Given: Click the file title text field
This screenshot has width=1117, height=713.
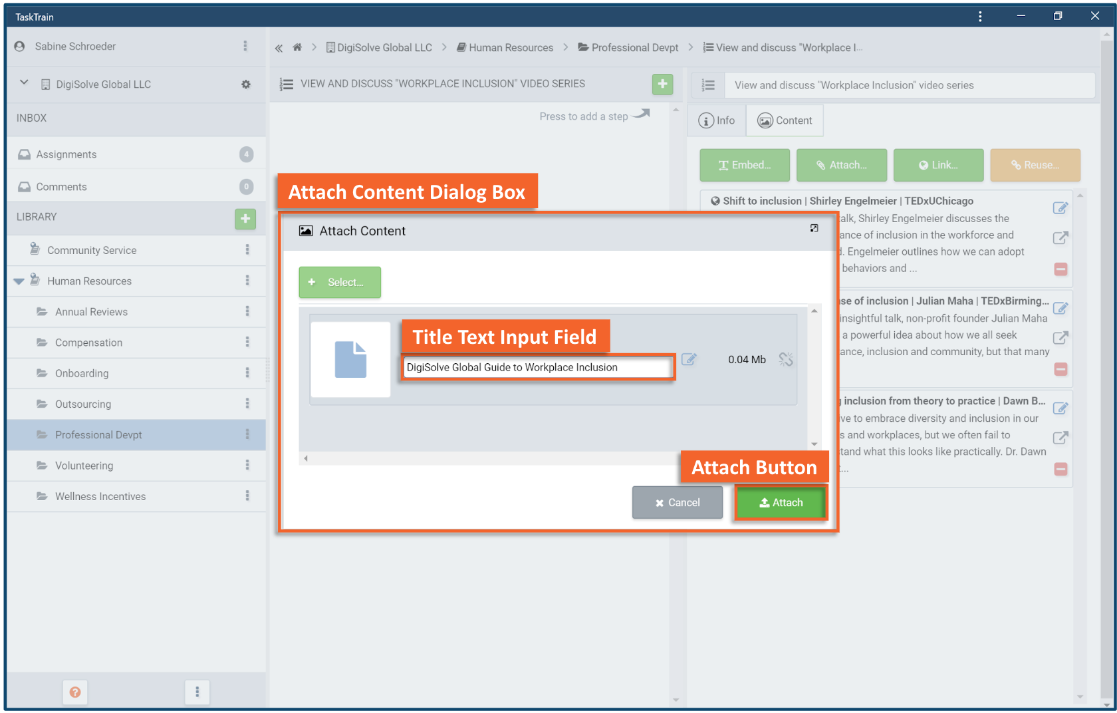Looking at the screenshot, I should pyautogui.click(x=538, y=367).
